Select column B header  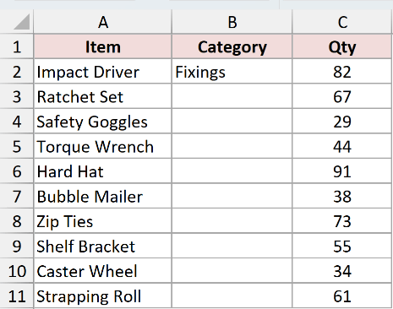[x=232, y=22]
